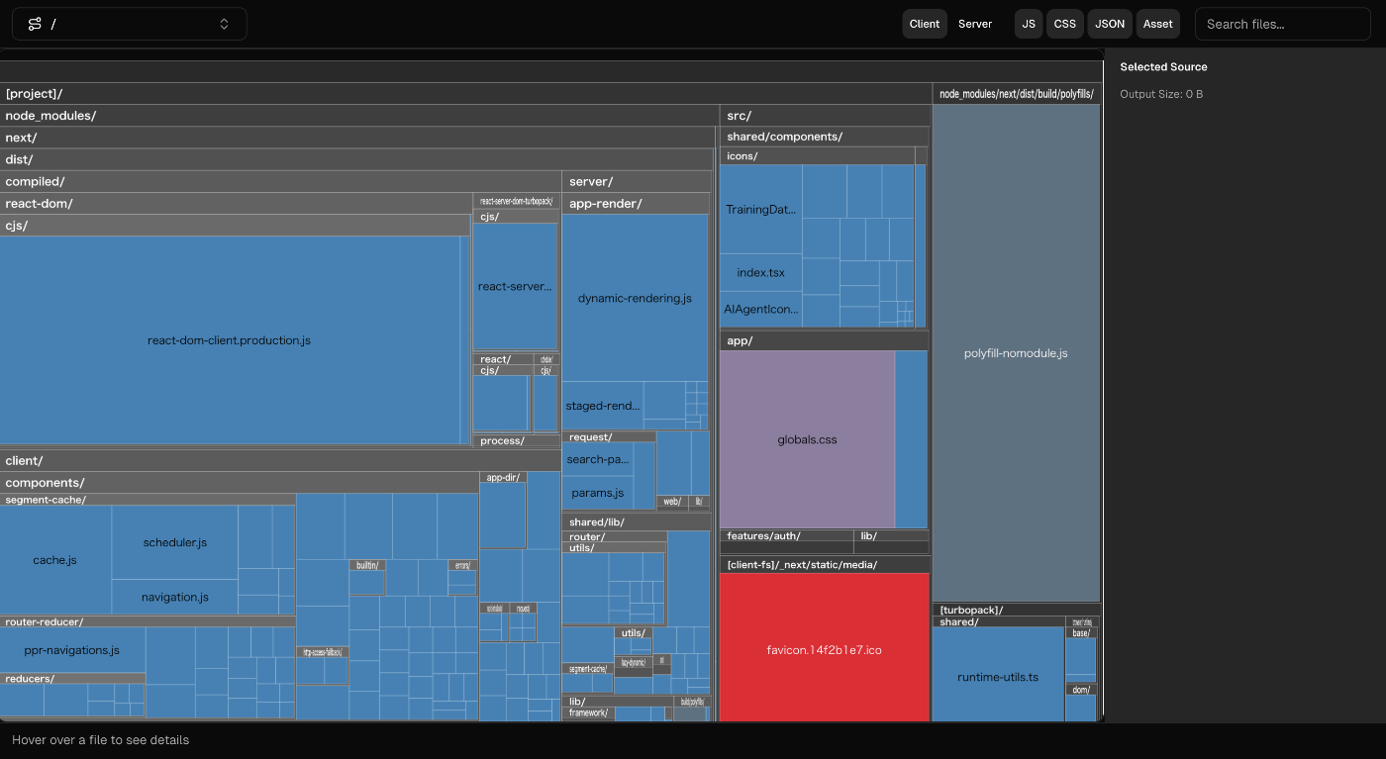Open the base/ folder header
1386x759 pixels.
(x=1081, y=632)
